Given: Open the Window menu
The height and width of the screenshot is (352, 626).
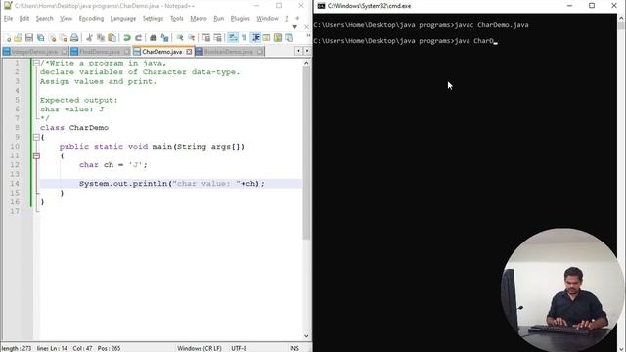Looking at the screenshot, I should pos(267,19).
